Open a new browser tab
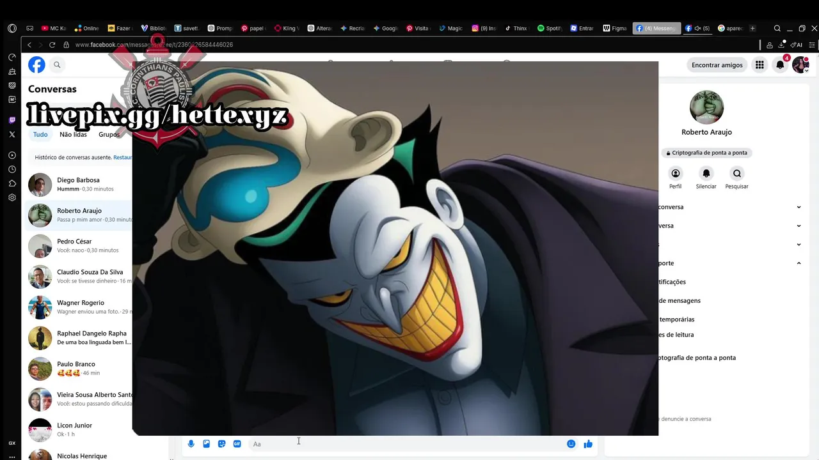Viewport: 819px width, 460px height. click(752, 28)
